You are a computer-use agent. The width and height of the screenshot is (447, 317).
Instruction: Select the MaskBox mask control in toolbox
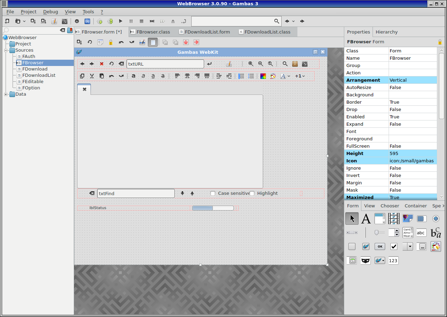[x=366, y=260]
